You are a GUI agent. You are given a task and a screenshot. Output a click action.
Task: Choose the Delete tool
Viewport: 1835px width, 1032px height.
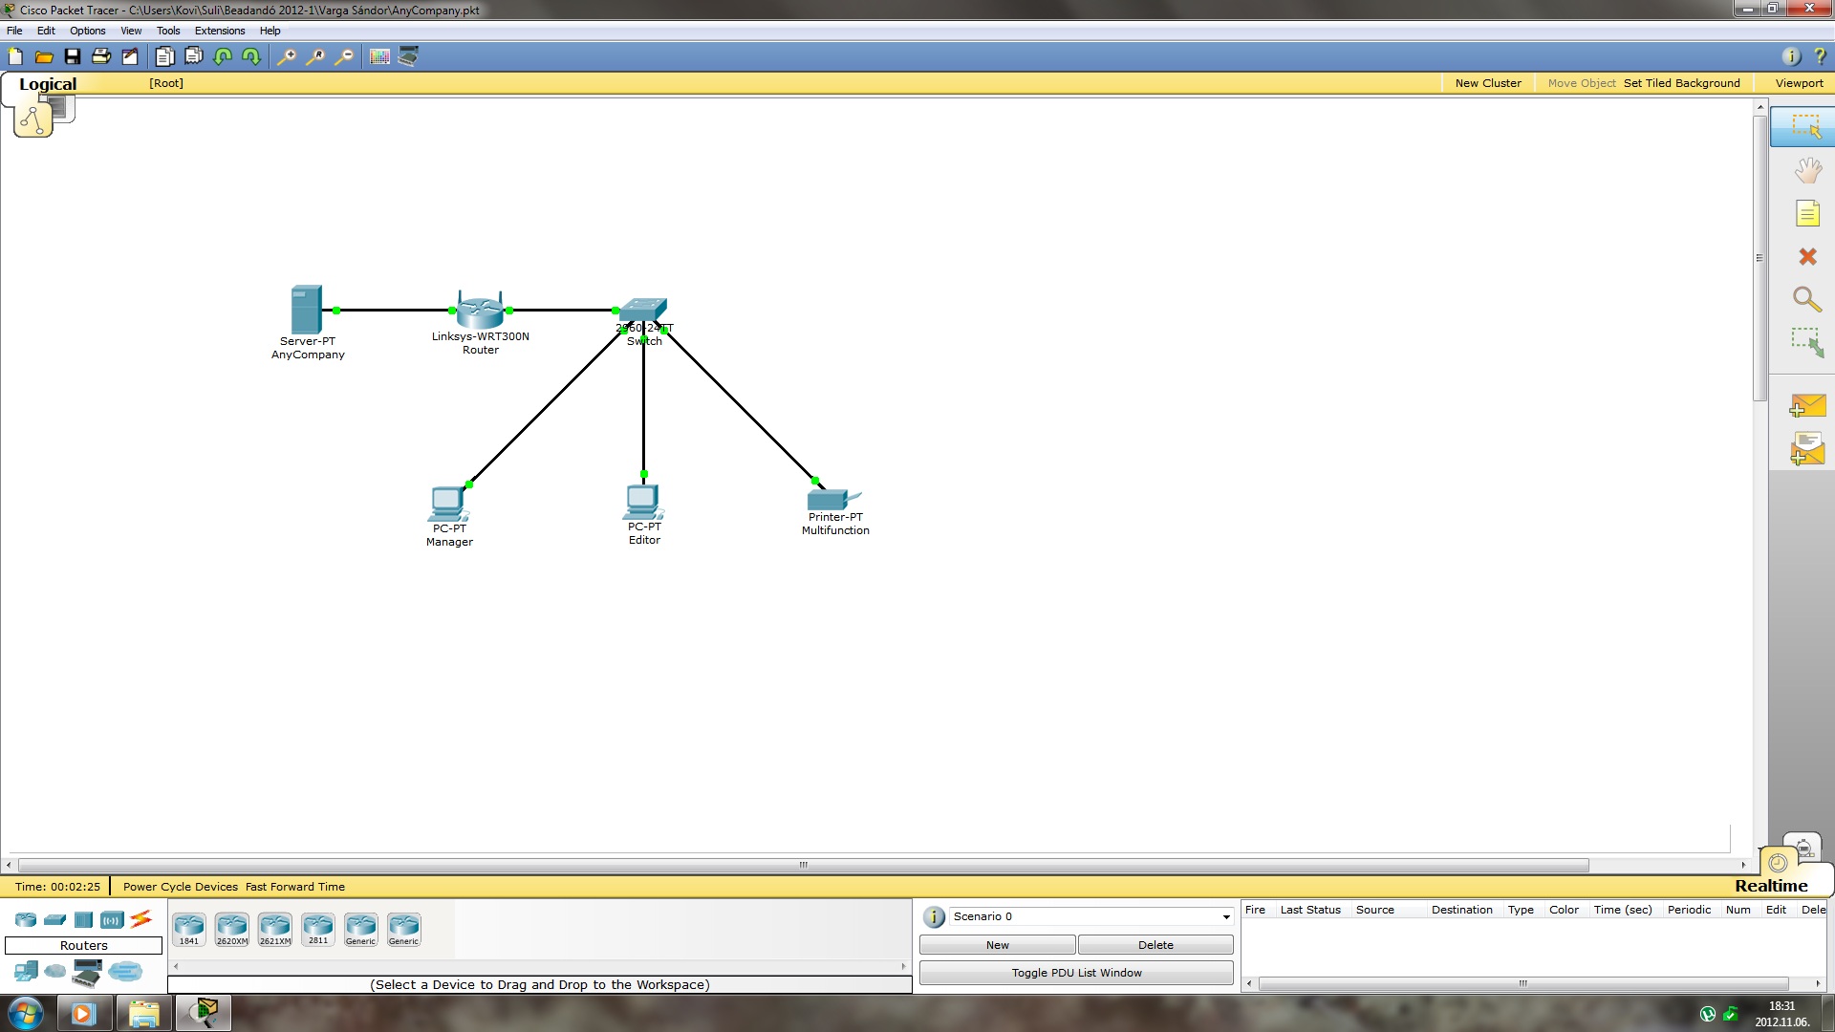tap(1807, 256)
